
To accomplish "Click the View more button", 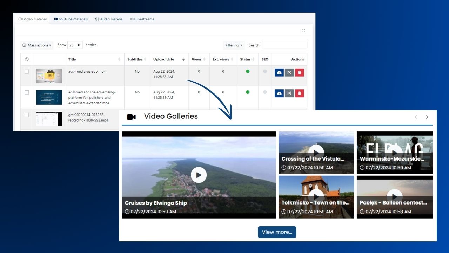I will tap(277, 232).
